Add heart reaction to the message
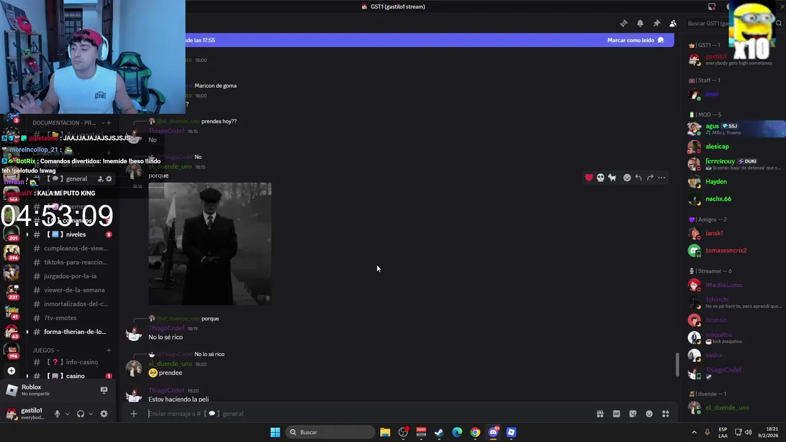Viewport: 786px width, 442px height. (589, 177)
